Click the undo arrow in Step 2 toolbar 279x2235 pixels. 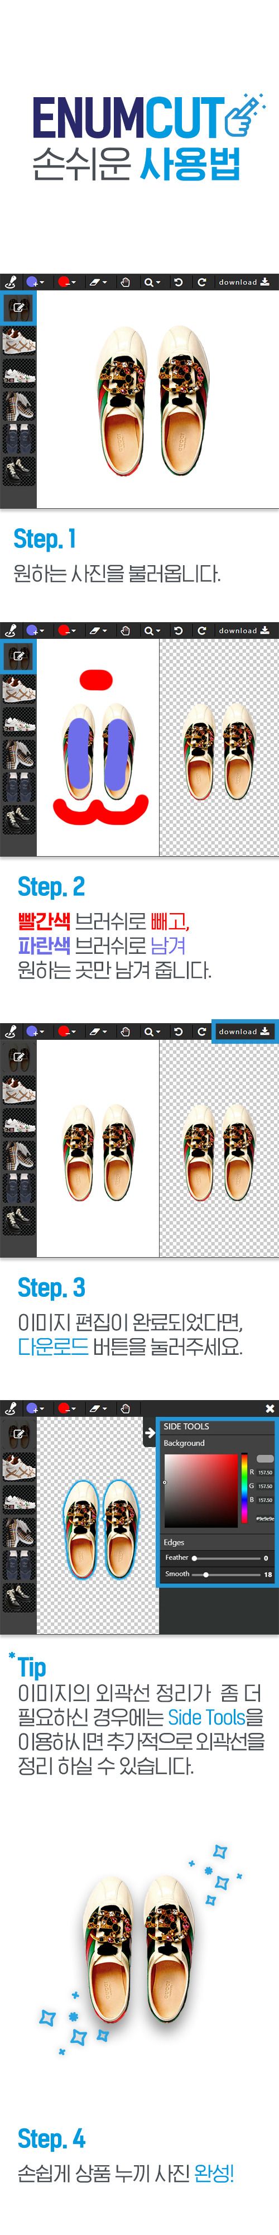[x=179, y=630]
